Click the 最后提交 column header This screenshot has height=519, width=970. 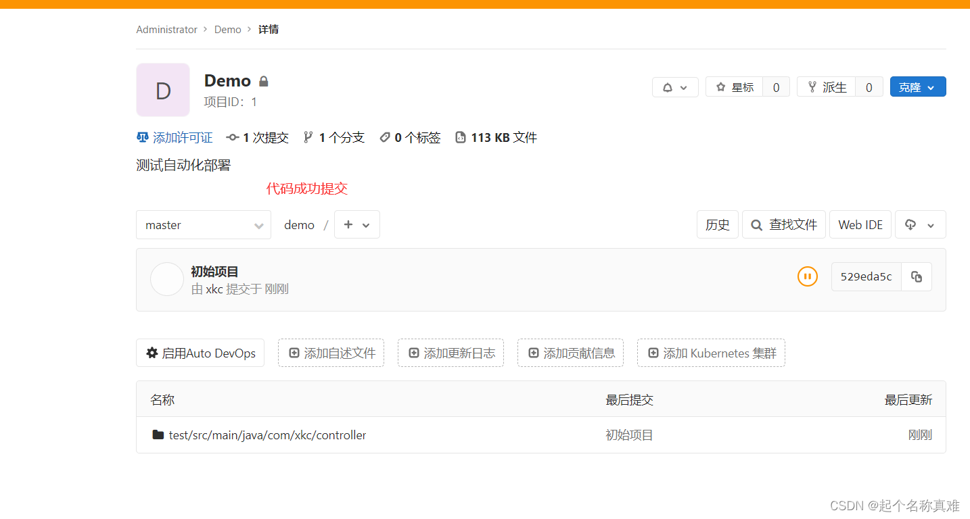[x=629, y=400]
